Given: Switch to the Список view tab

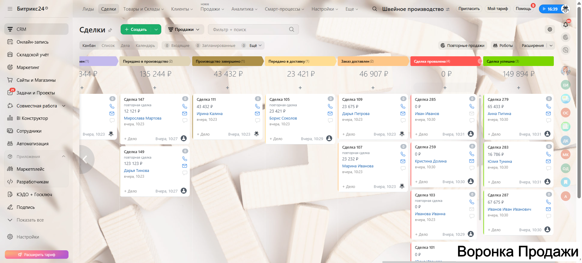Looking at the screenshot, I should click(108, 46).
